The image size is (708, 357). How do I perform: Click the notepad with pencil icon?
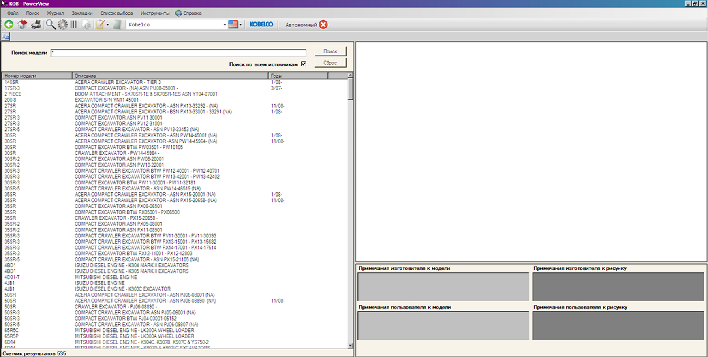click(x=100, y=25)
